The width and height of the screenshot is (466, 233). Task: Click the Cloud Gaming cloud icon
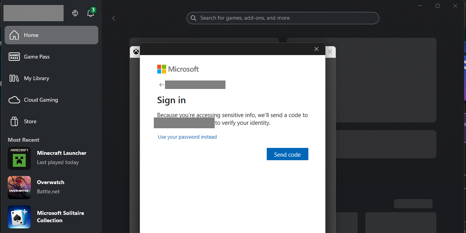[x=14, y=100]
